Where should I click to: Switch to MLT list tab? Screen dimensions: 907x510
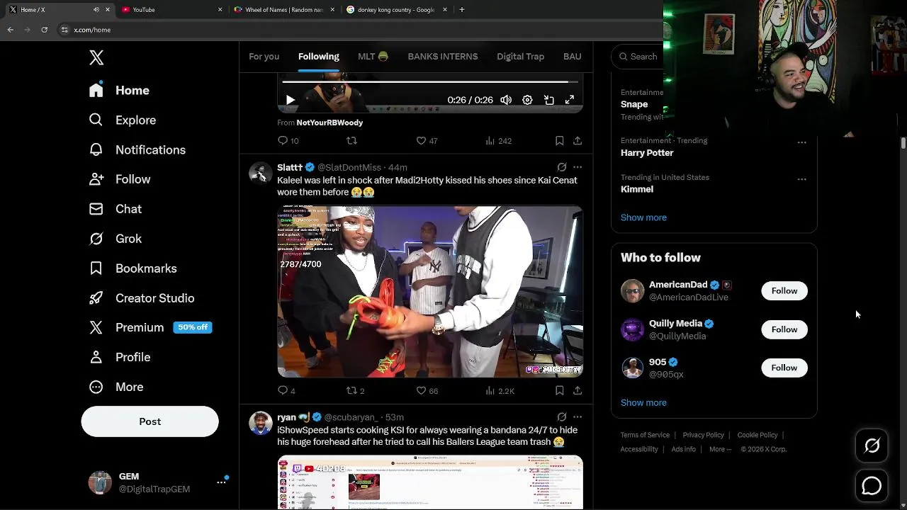coord(373,57)
